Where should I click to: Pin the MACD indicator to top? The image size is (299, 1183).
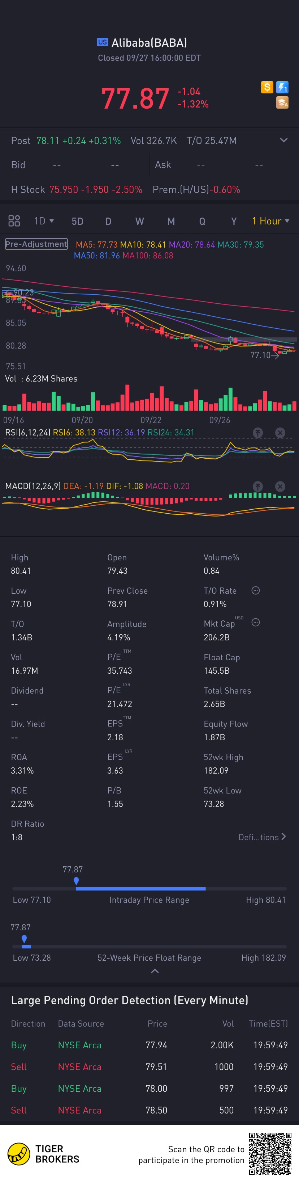pos(258,486)
